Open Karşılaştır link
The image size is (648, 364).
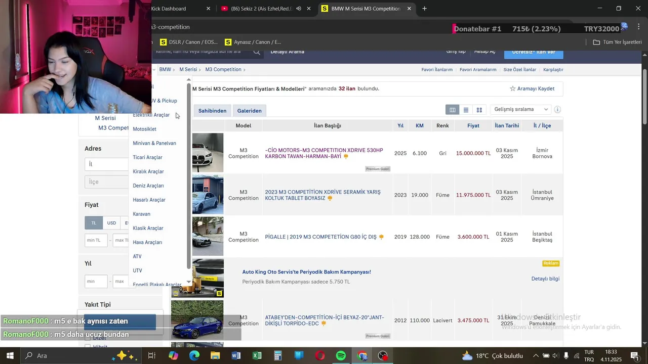tap(553, 70)
